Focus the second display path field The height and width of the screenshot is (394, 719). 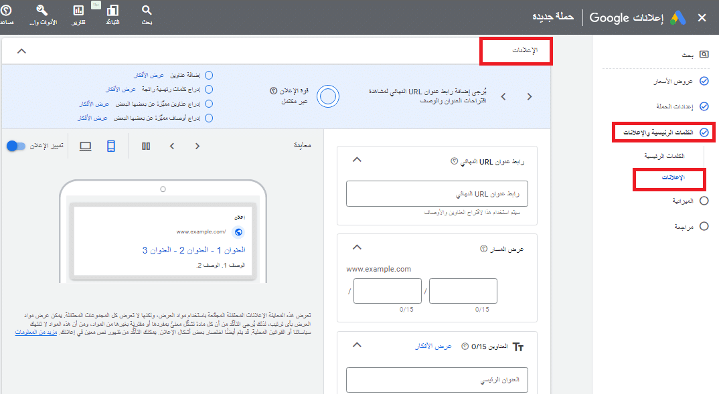coord(463,291)
